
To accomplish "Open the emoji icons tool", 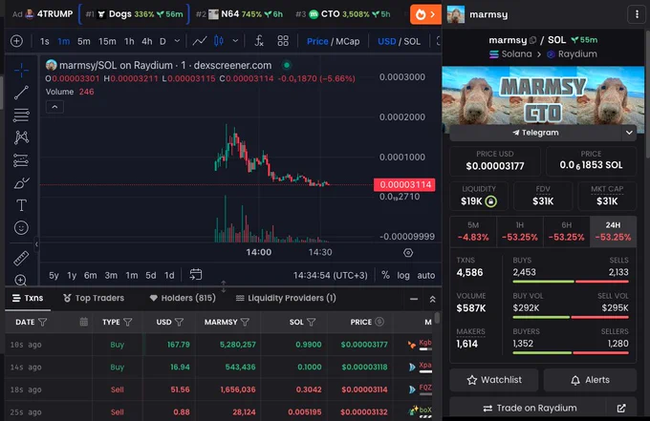I will click(21, 227).
